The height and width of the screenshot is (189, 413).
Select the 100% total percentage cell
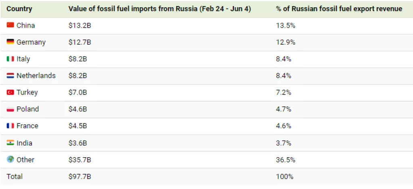[x=285, y=177]
